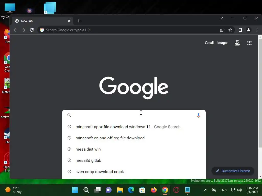This screenshot has width=262, height=196.
Task: Click the magnifier icon in search box
Action: [69, 115]
